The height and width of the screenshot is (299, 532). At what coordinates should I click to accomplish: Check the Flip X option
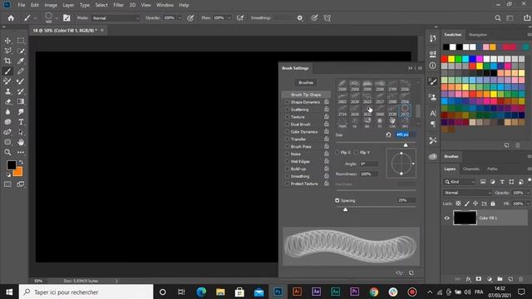pos(337,153)
